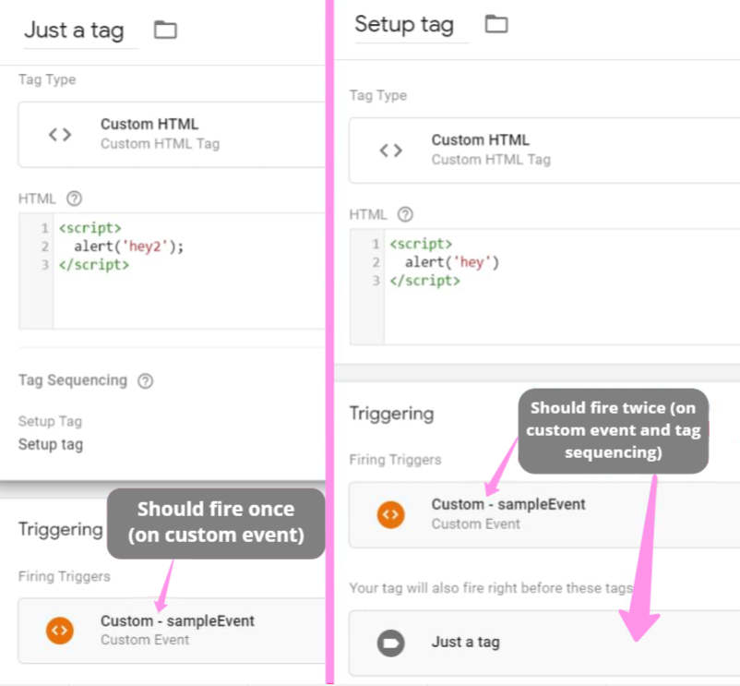Select the Custom HTML tag type in 'Setup tag'

pos(481,140)
